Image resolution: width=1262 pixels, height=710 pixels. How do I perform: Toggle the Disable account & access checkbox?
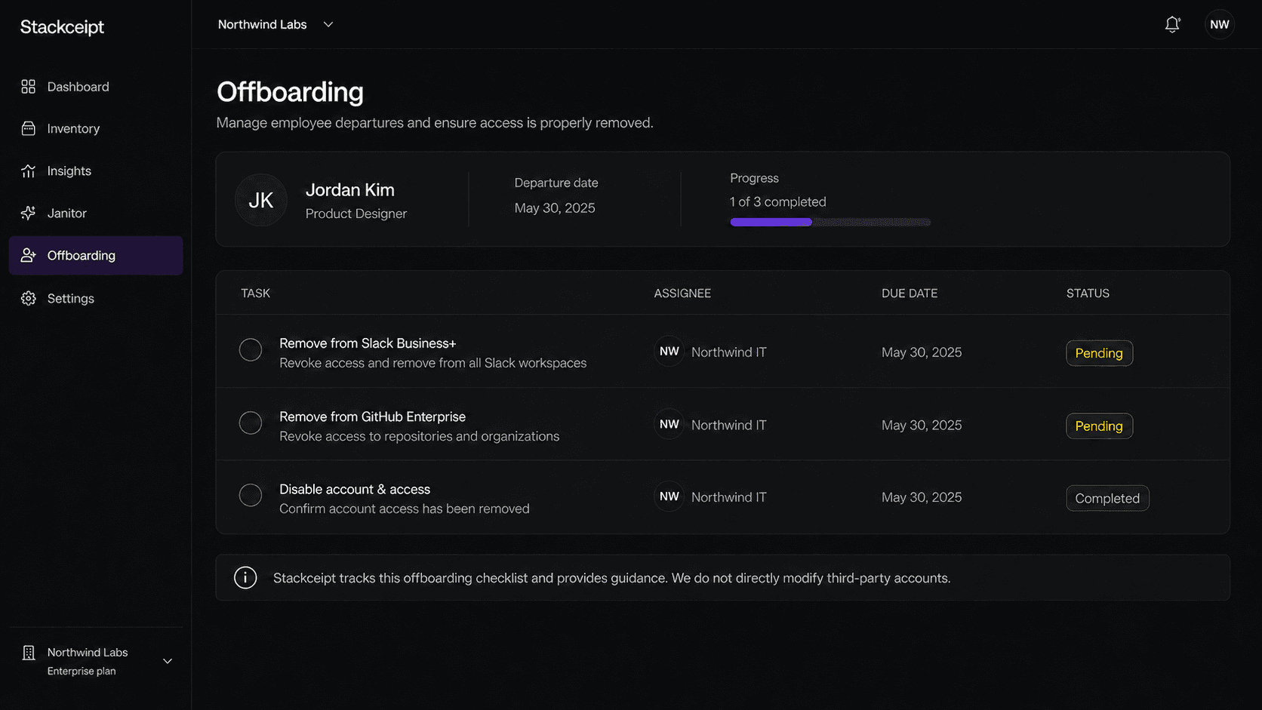pyautogui.click(x=251, y=495)
